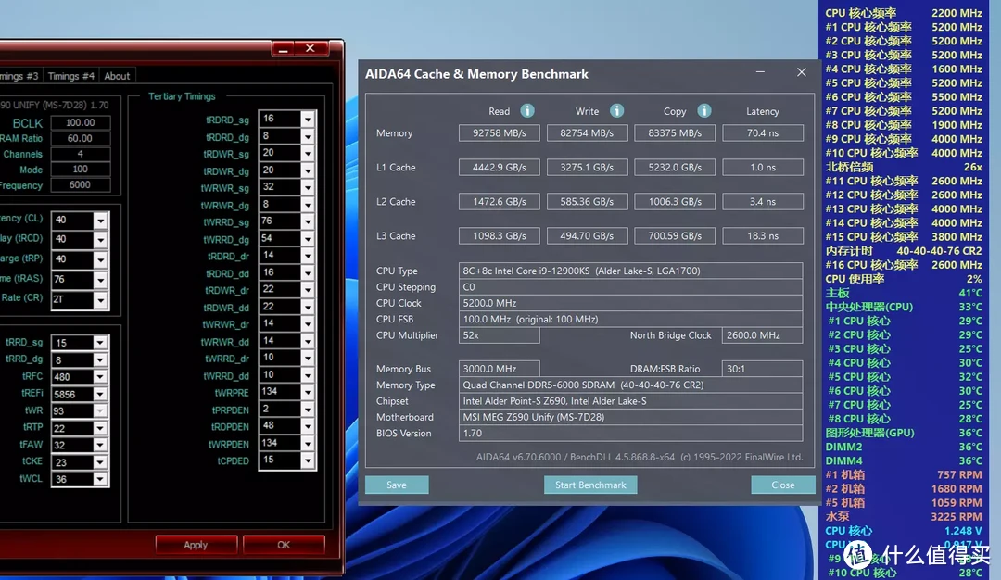The width and height of the screenshot is (1001, 580).
Task: Open the Command Rate (CR) 2T dropdown
Action: 100,299
